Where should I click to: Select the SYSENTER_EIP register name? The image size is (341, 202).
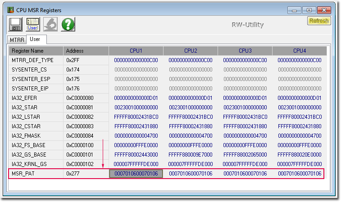click(30, 89)
